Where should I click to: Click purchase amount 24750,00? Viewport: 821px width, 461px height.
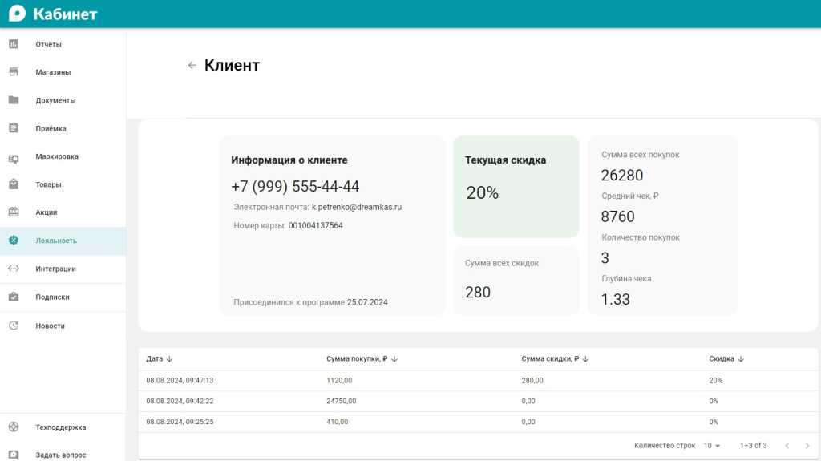point(341,401)
